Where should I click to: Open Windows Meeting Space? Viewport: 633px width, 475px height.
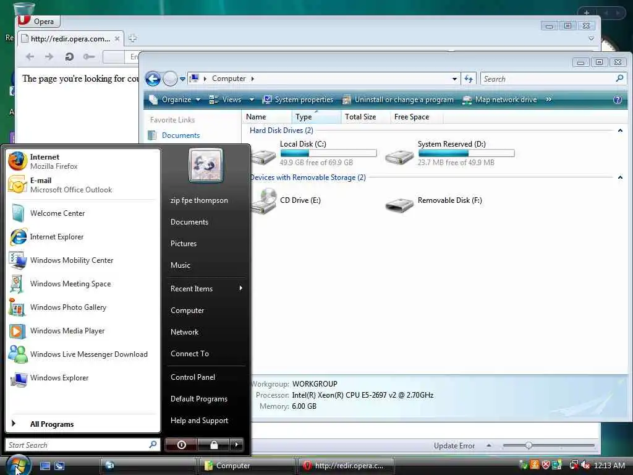83,283
